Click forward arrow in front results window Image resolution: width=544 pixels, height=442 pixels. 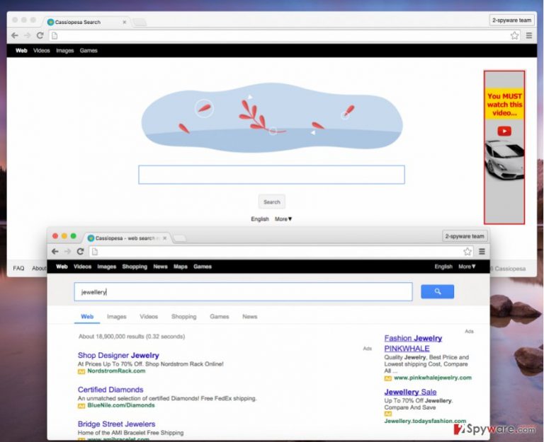click(x=67, y=252)
